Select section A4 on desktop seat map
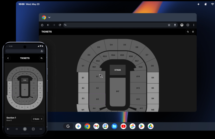215x139 pixels. click(x=94, y=108)
